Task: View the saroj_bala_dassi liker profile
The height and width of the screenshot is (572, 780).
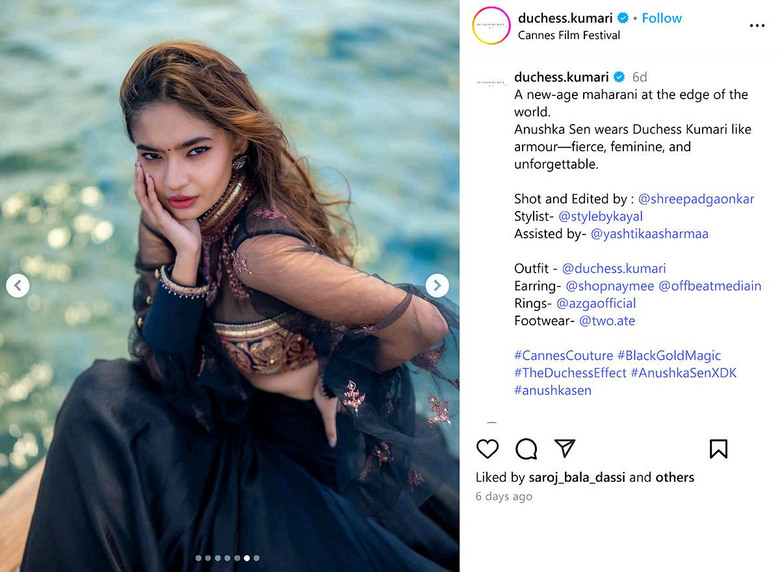Action: 577,477
